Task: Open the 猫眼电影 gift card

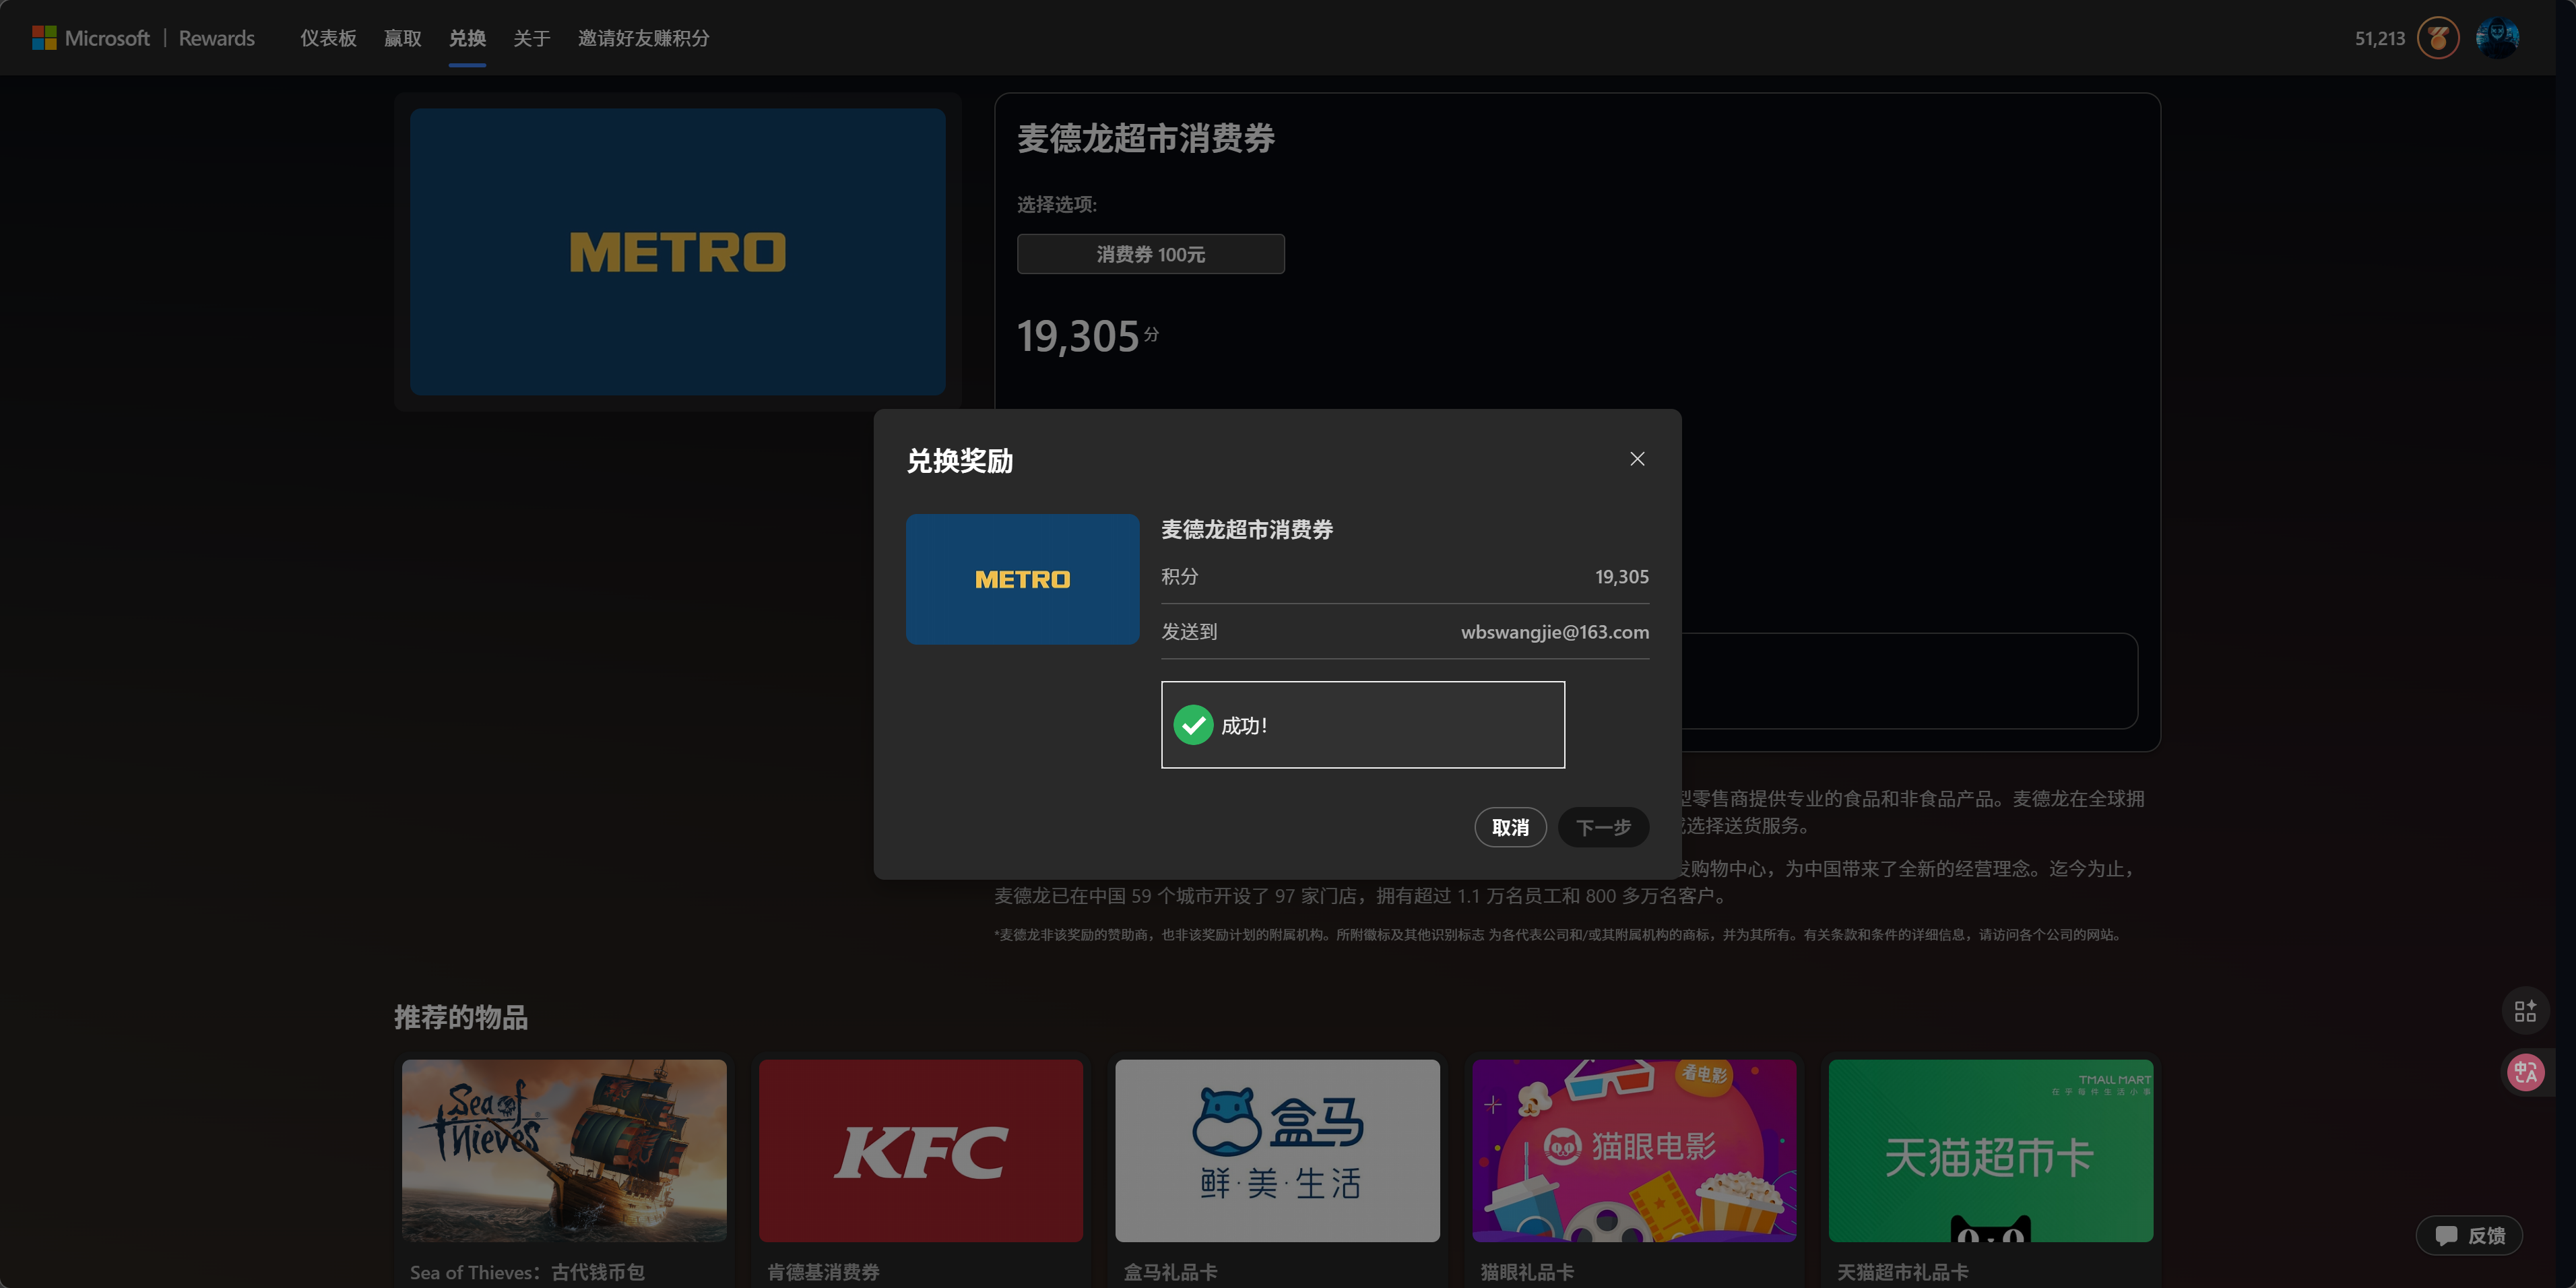Action: point(1634,1151)
